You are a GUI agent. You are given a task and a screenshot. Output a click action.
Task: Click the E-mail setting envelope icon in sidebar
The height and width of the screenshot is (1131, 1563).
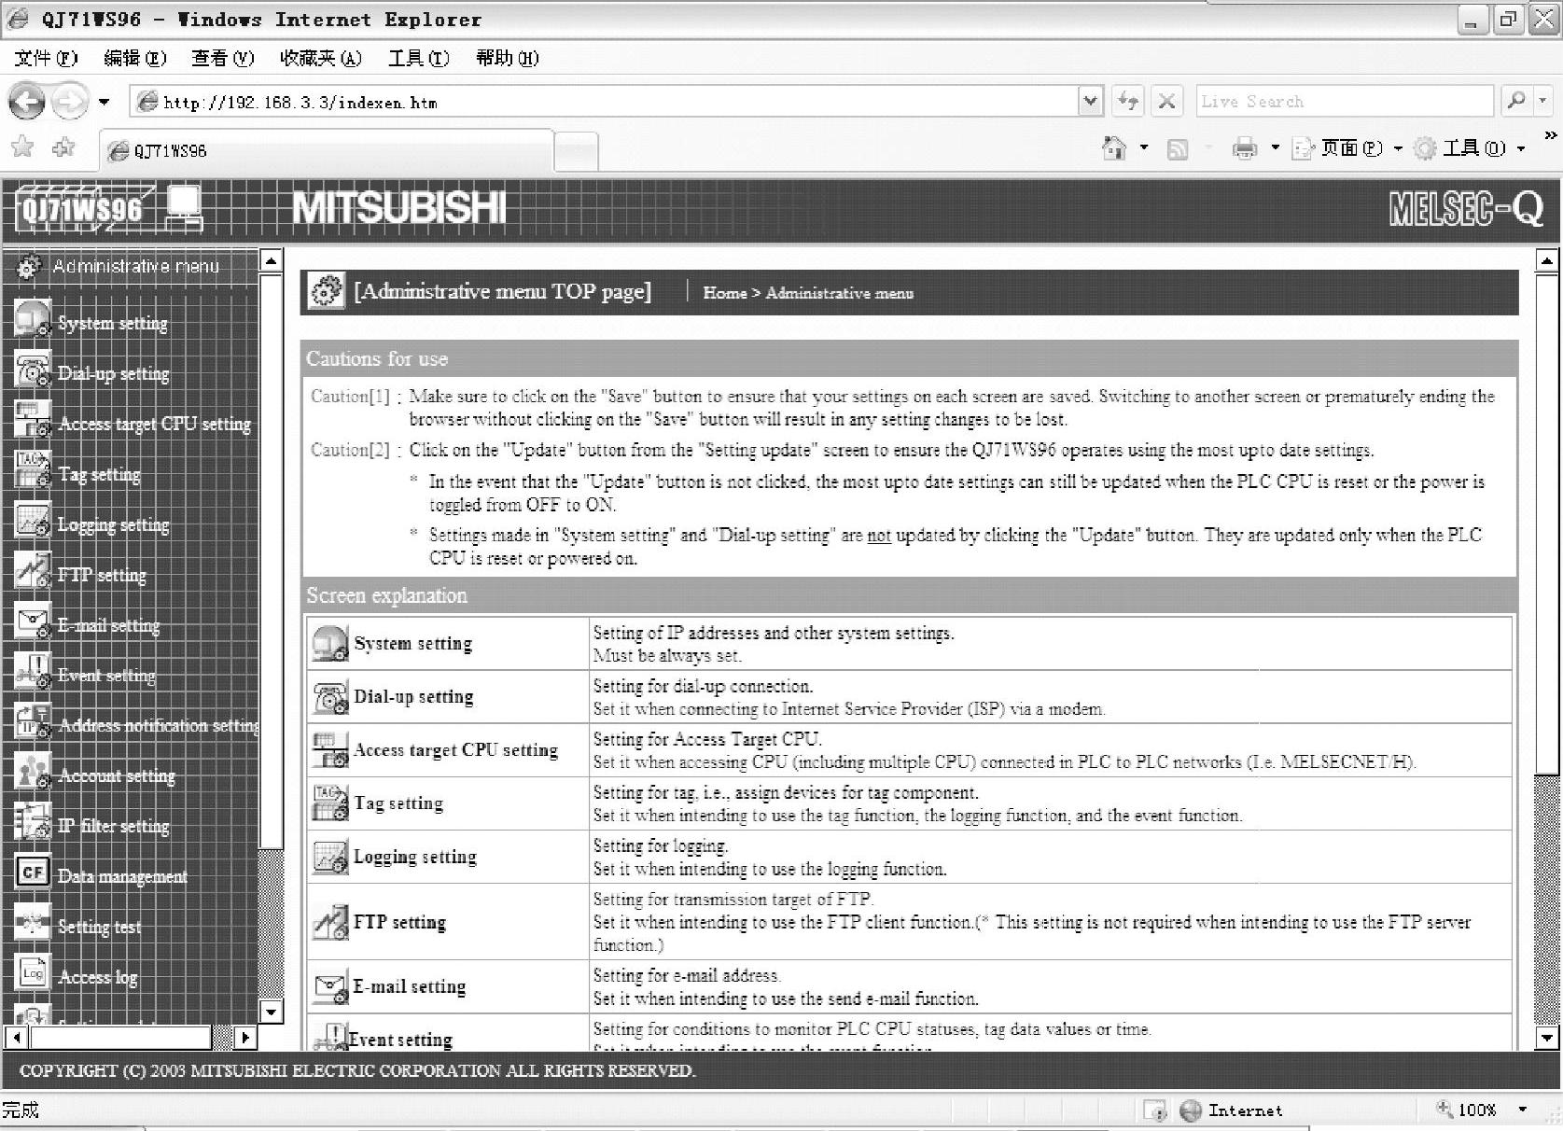click(x=33, y=622)
